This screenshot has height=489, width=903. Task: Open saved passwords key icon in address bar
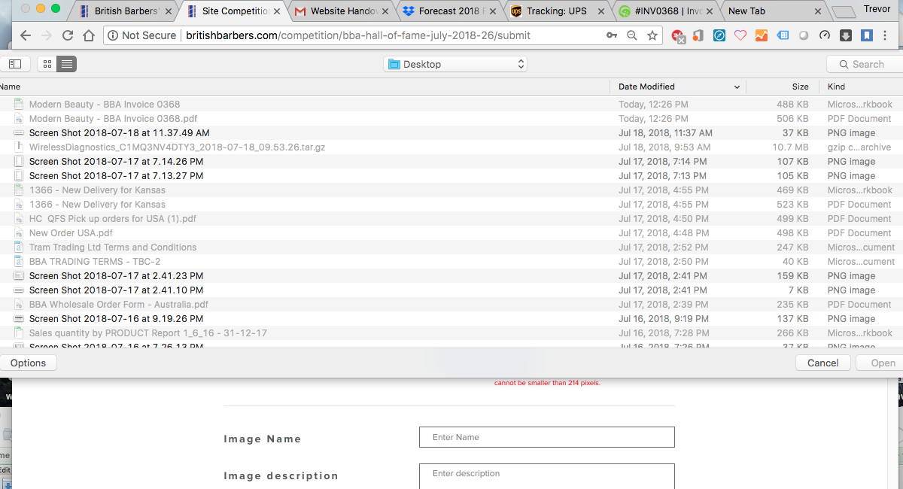tap(613, 35)
